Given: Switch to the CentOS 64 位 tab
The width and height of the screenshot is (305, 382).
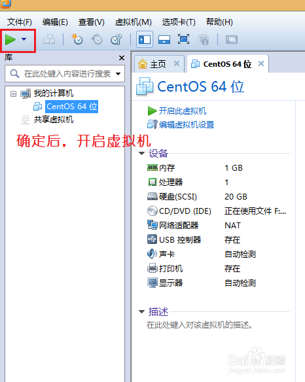Looking at the screenshot, I should point(227,64).
